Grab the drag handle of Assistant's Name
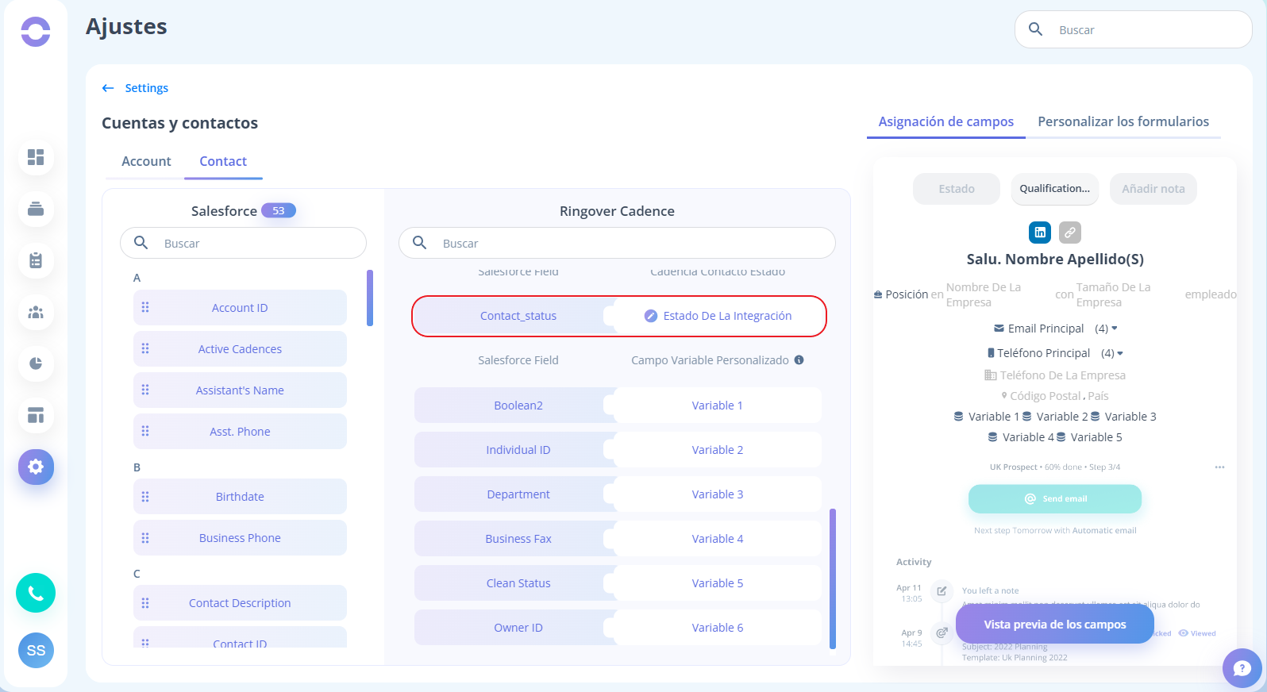 point(145,390)
